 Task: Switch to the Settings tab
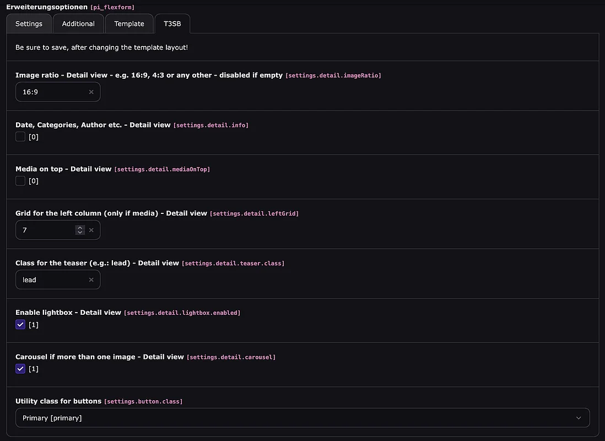click(29, 24)
